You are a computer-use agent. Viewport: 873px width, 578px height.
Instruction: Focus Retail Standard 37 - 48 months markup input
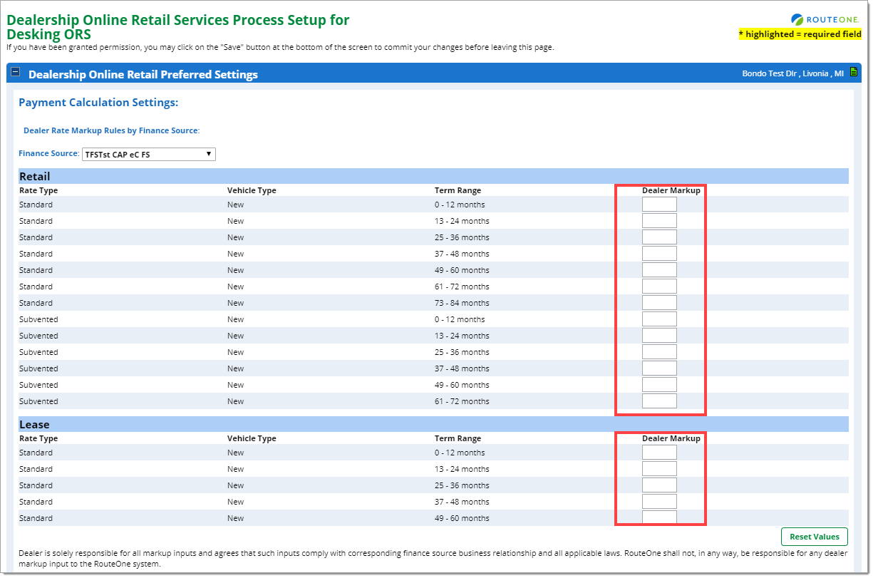pos(659,254)
